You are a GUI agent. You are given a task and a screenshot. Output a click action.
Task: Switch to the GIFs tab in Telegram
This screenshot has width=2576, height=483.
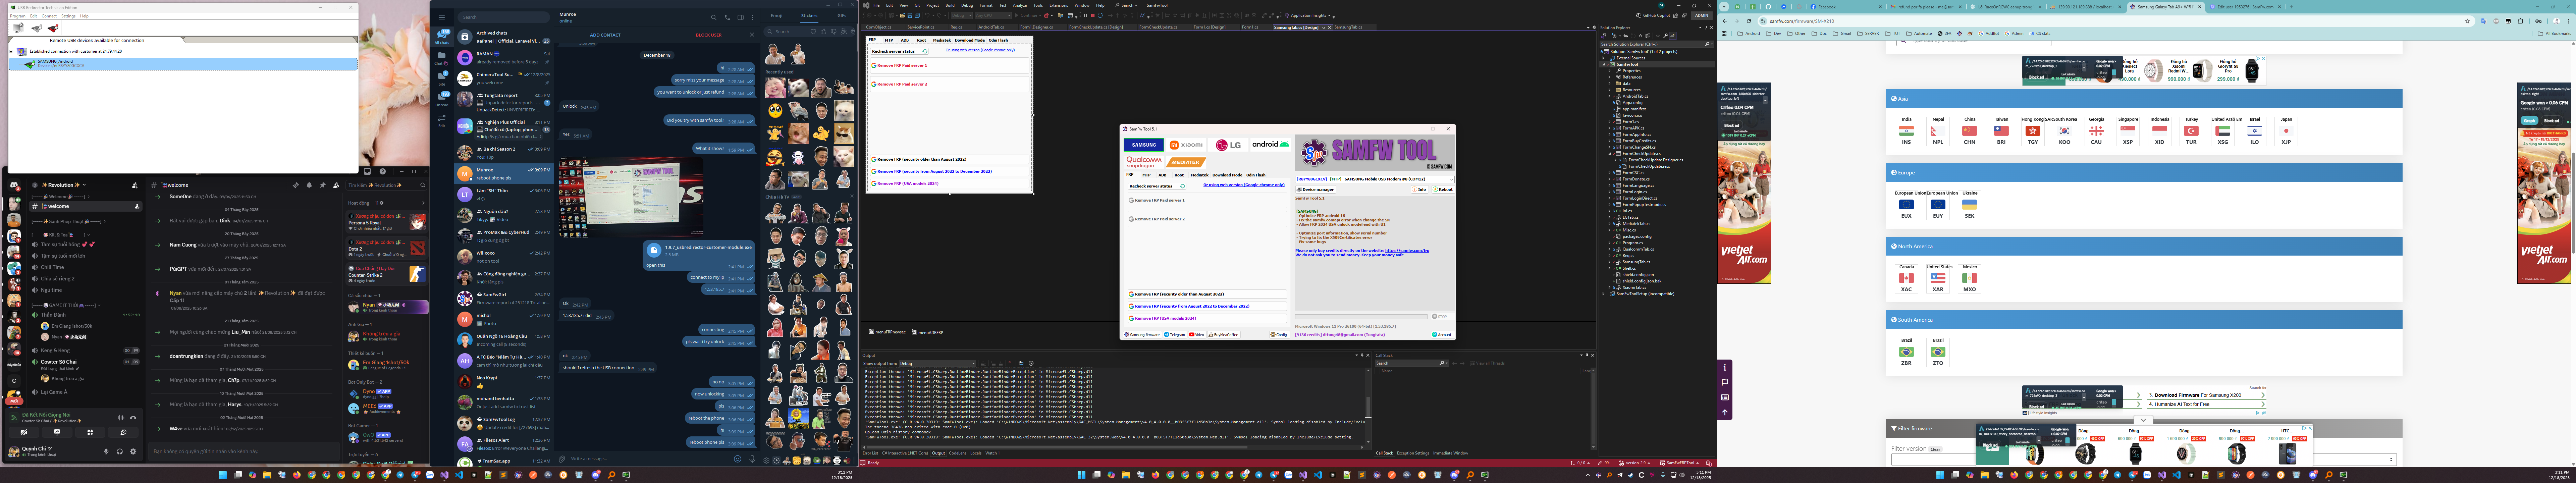[842, 16]
